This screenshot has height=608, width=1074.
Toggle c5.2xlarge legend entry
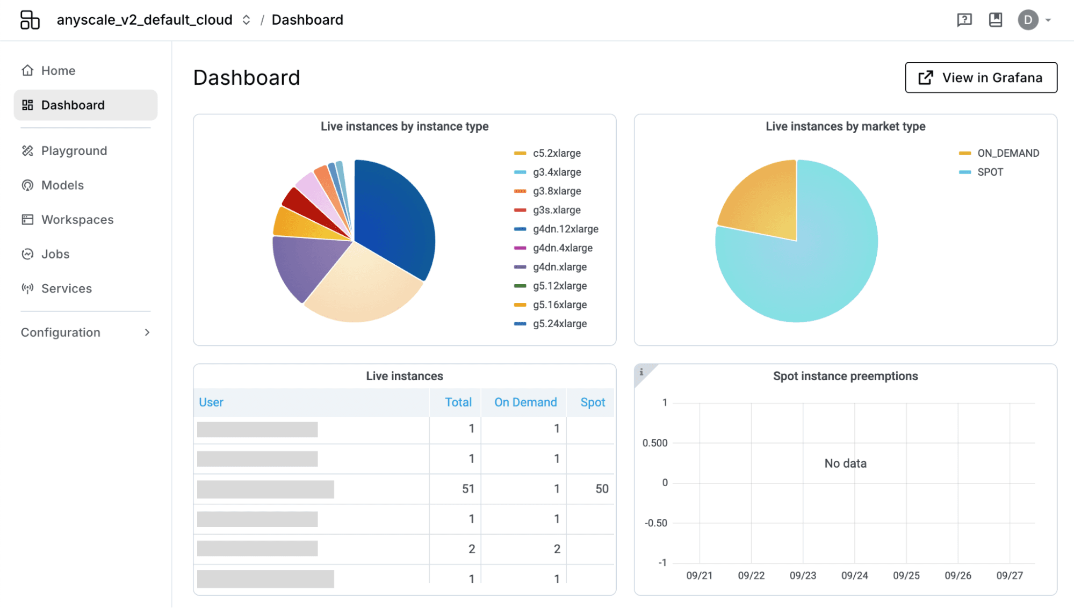coord(547,153)
